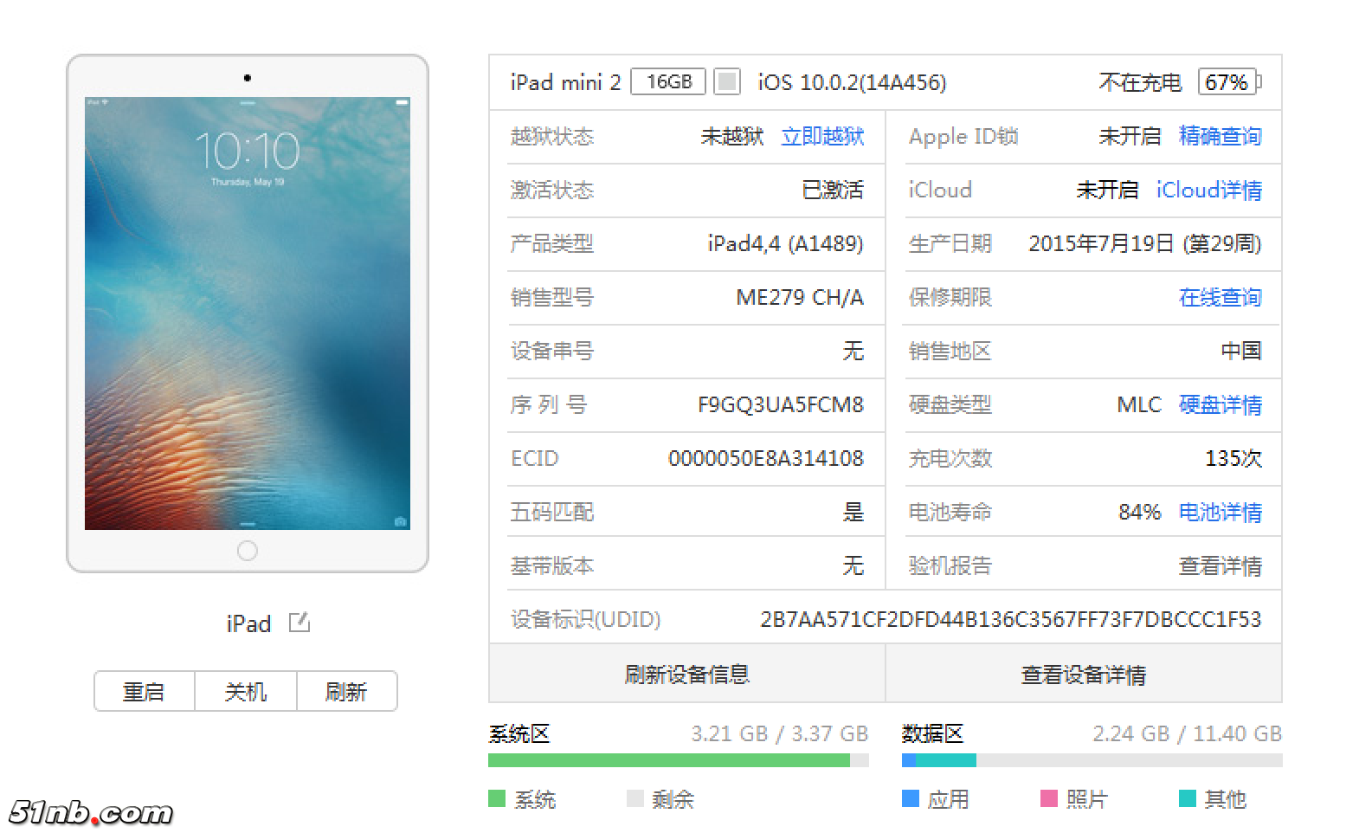Viewport: 1359px width, 833px height.
Task: Open the 立即越狱 jailbreak link
Action: pos(822,137)
